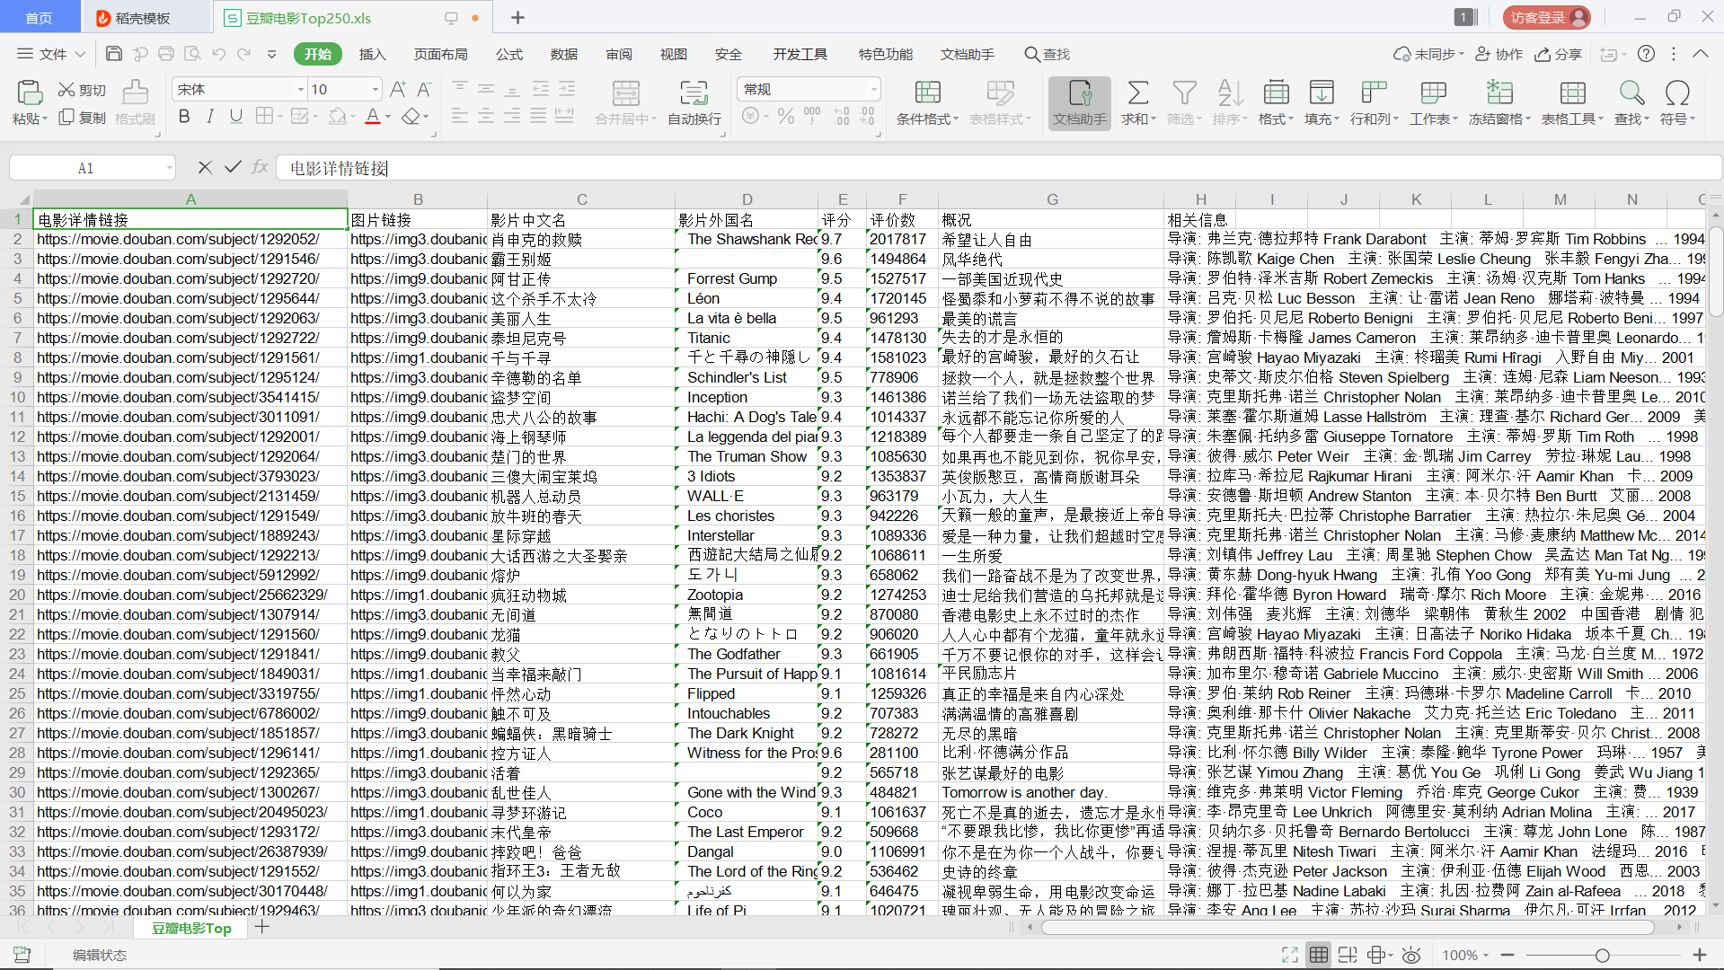Toggle italic formatting
Screen dimensions: 1724x970
tap(209, 116)
